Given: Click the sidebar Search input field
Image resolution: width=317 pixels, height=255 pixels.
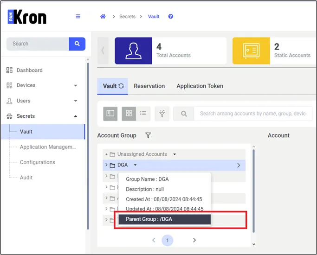Looking at the screenshot, I should click(x=38, y=44).
